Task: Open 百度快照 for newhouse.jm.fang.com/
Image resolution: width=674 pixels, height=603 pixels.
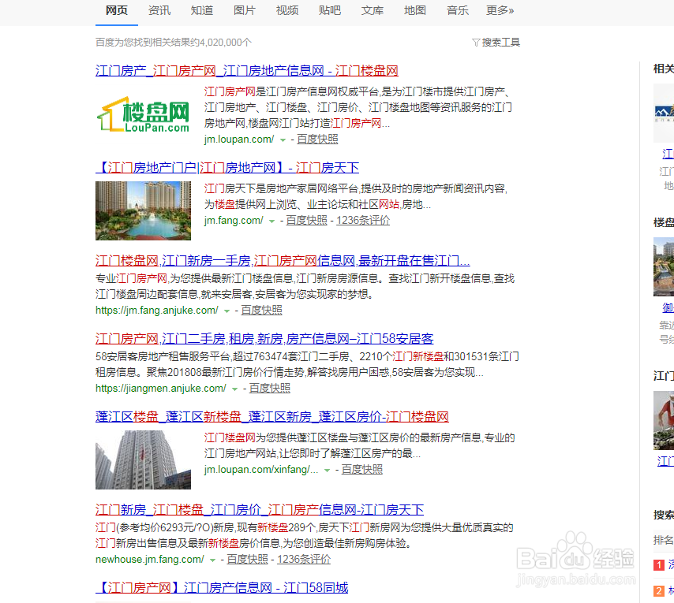Action: 247,559
